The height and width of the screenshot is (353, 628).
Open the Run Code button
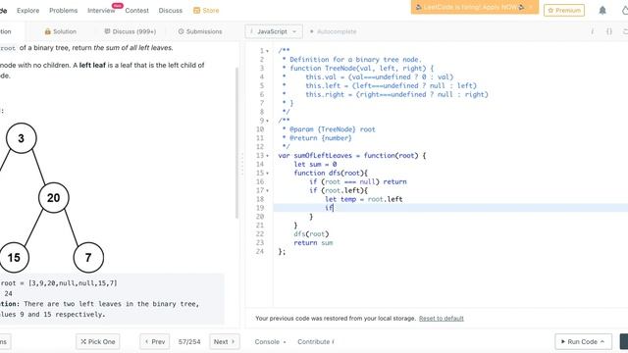click(x=583, y=342)
